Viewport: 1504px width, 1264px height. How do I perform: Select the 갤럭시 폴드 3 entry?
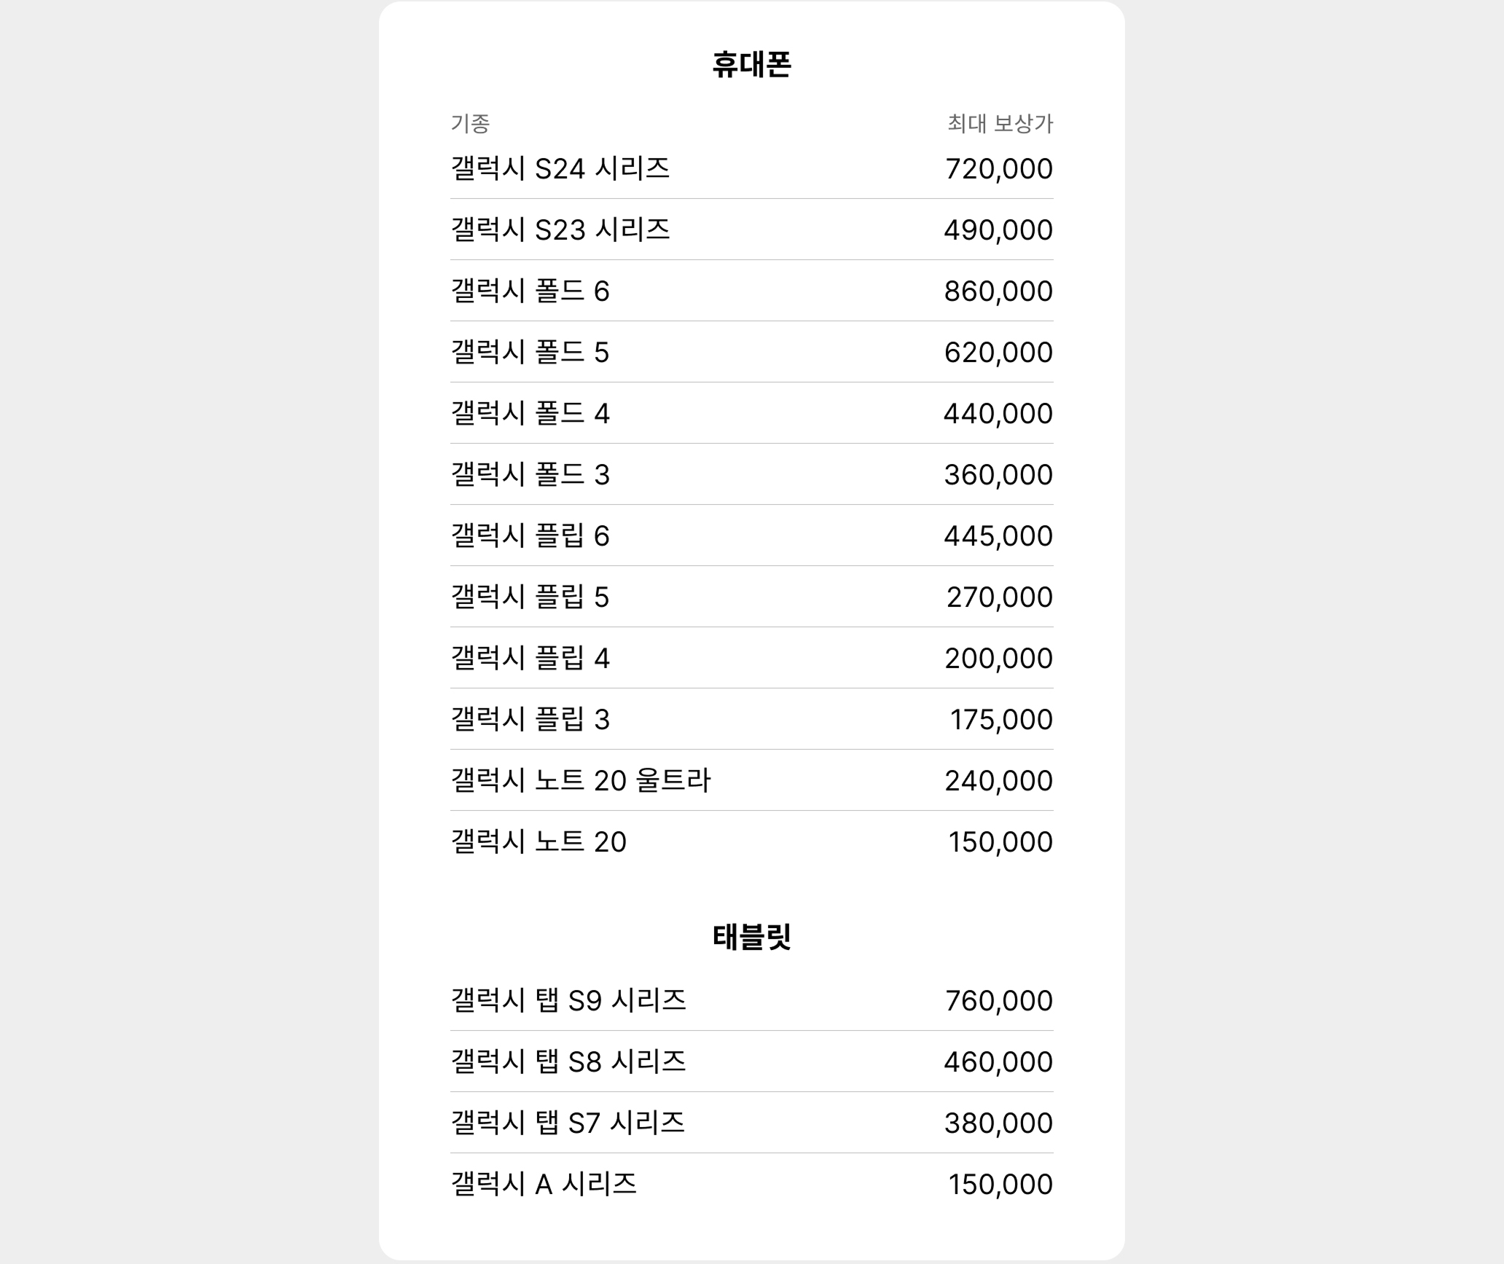(751, 474)
